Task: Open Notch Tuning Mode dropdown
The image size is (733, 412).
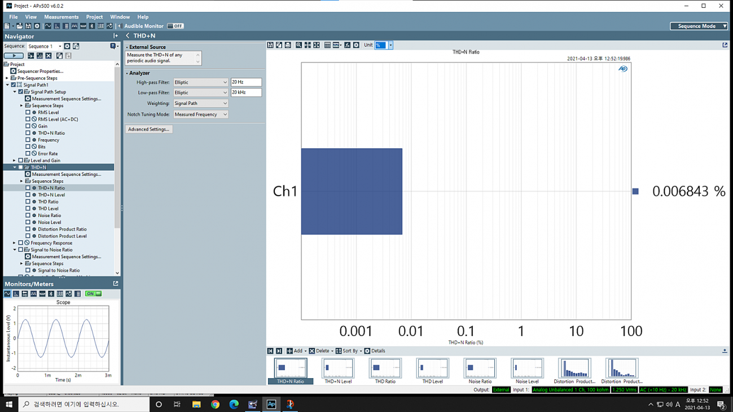Action: [x=200, y=114]
